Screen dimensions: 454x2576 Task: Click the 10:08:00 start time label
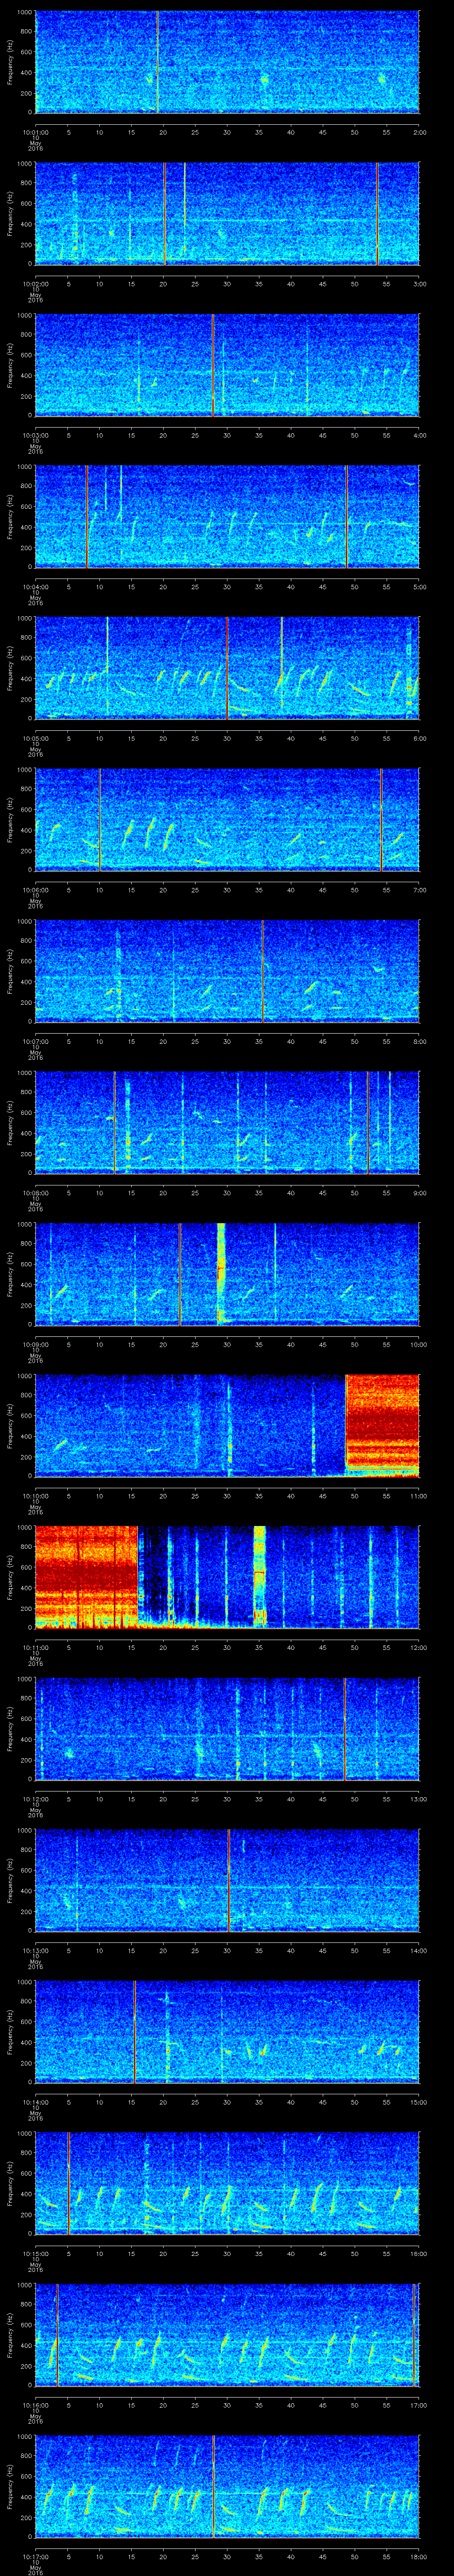(x=36, y=1192)
